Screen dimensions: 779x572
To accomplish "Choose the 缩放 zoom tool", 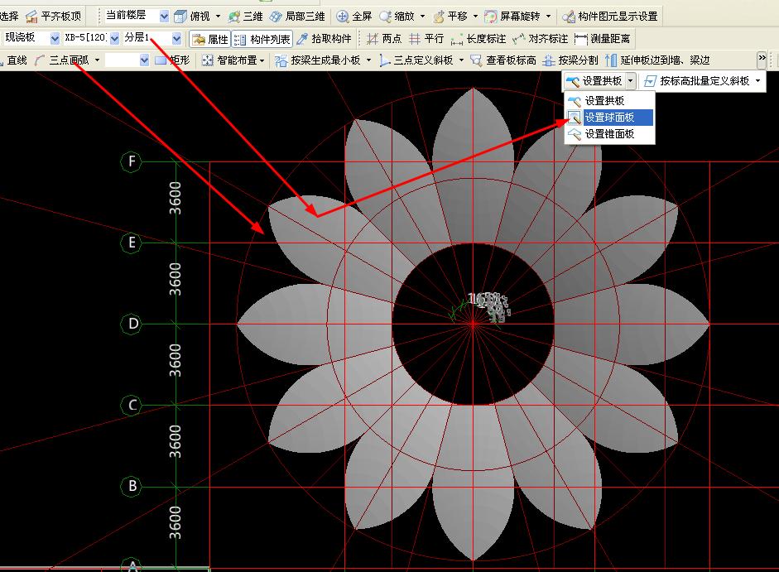I will 397,17.
